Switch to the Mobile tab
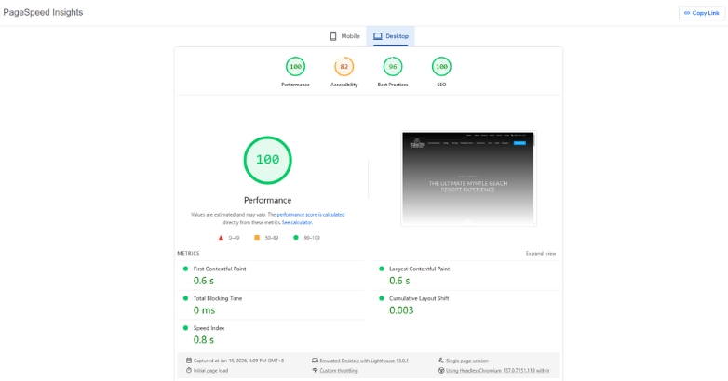 [x=345, y=36]
